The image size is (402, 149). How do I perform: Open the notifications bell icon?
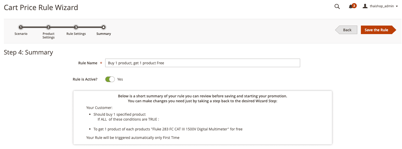[x=351, y=7]
